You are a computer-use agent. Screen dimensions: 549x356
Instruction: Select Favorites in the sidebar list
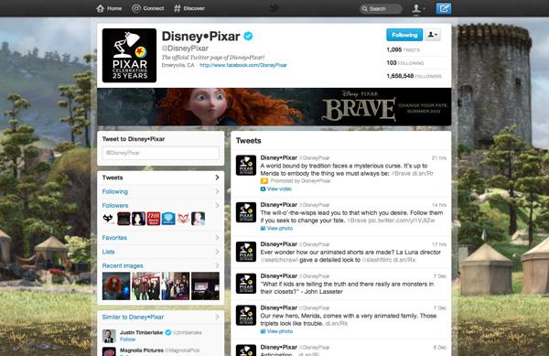coord(161,238)
